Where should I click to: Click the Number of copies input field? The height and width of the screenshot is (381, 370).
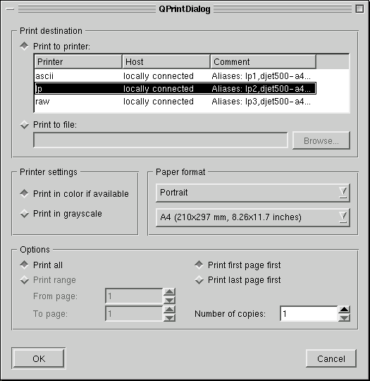[x=309, y=314]
